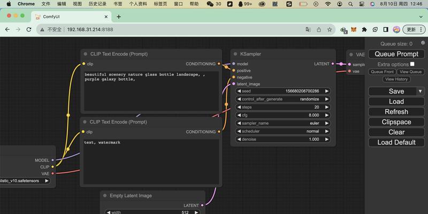Increase width value in Empty Latent Image

click(x=196, y=212)
